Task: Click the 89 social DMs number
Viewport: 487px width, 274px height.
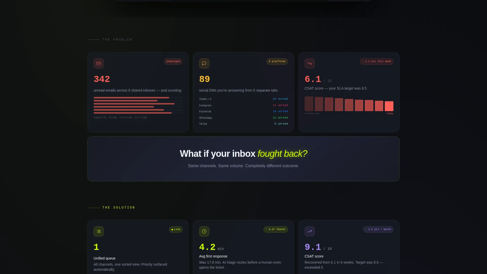Action: tap(204, 79)
